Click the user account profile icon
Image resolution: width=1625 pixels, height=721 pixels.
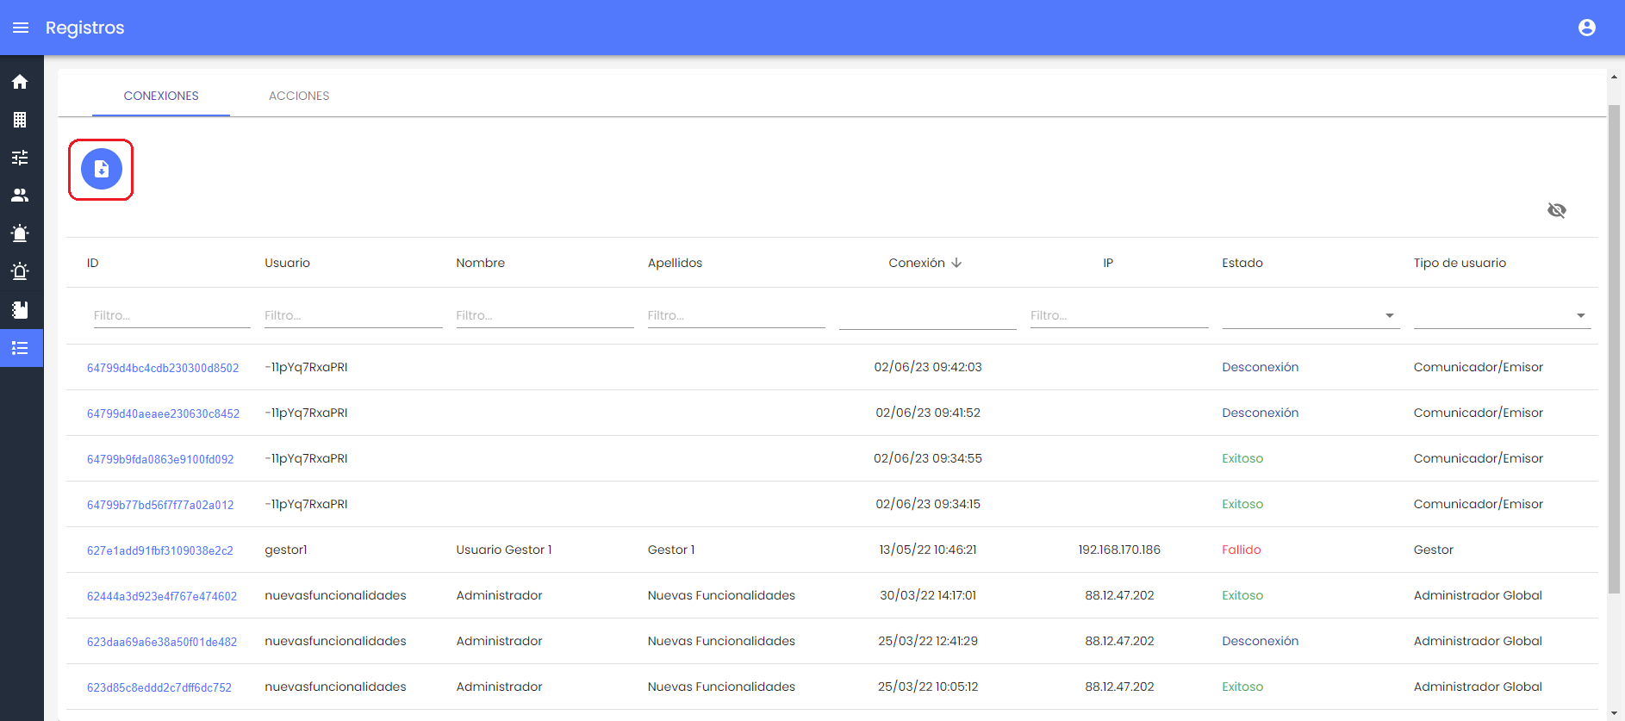click(1586, 28)
